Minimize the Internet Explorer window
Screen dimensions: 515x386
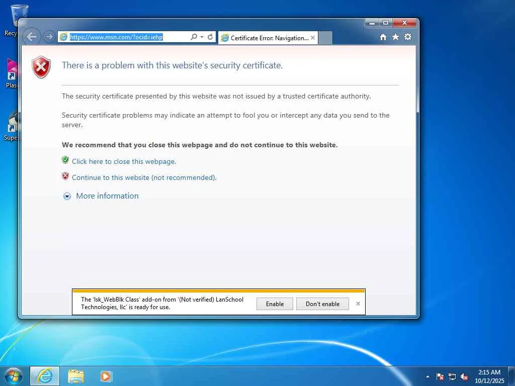(372, 23)
